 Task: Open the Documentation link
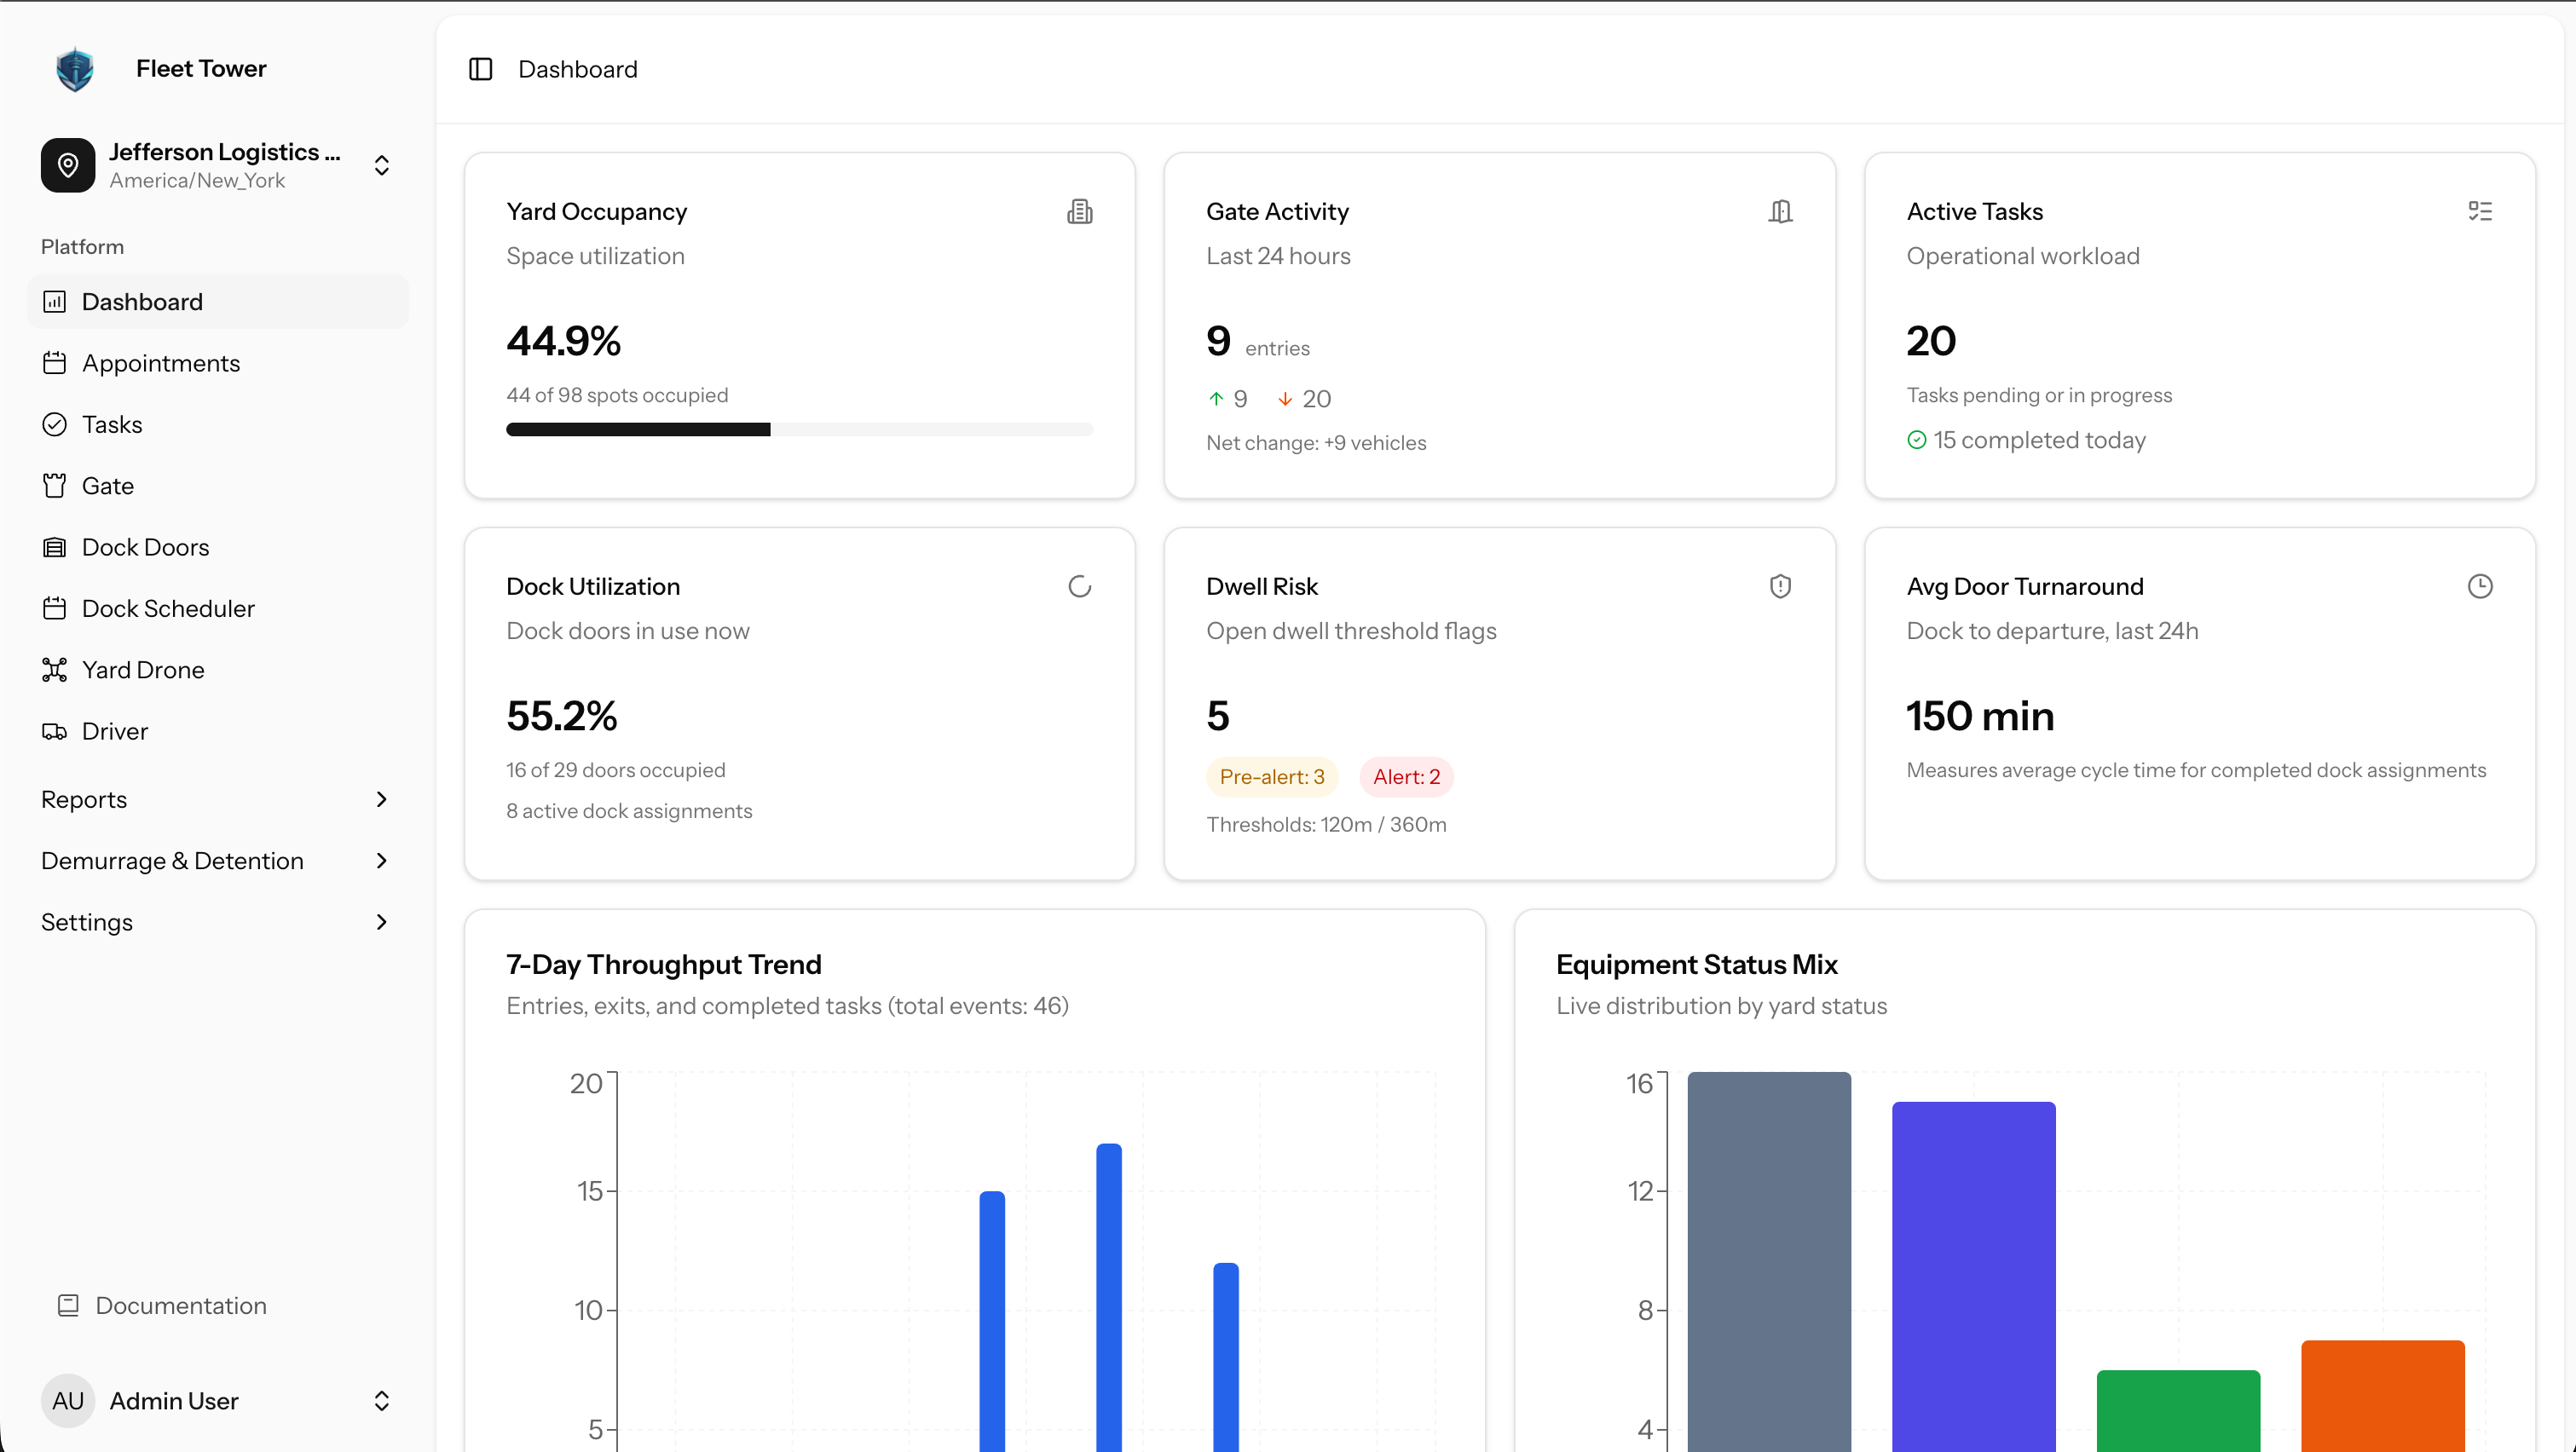click(180, 1305)
